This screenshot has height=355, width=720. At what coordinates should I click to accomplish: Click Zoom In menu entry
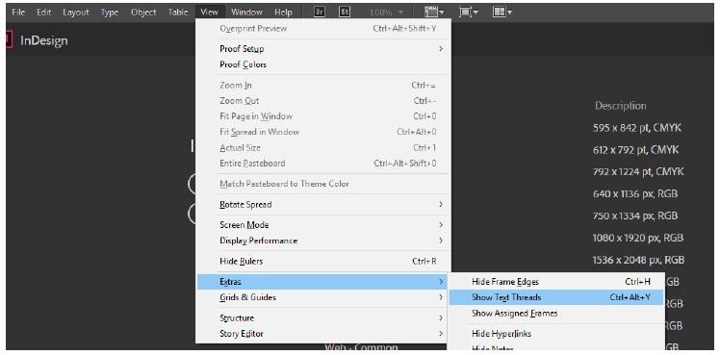pyautogui.click(x=323, y=85)
